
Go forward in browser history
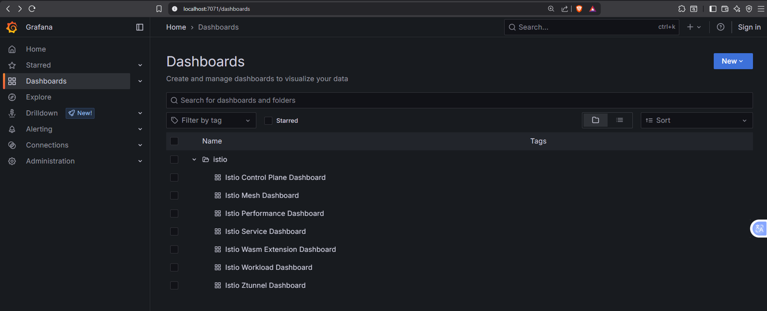click(x=20, y=9)
